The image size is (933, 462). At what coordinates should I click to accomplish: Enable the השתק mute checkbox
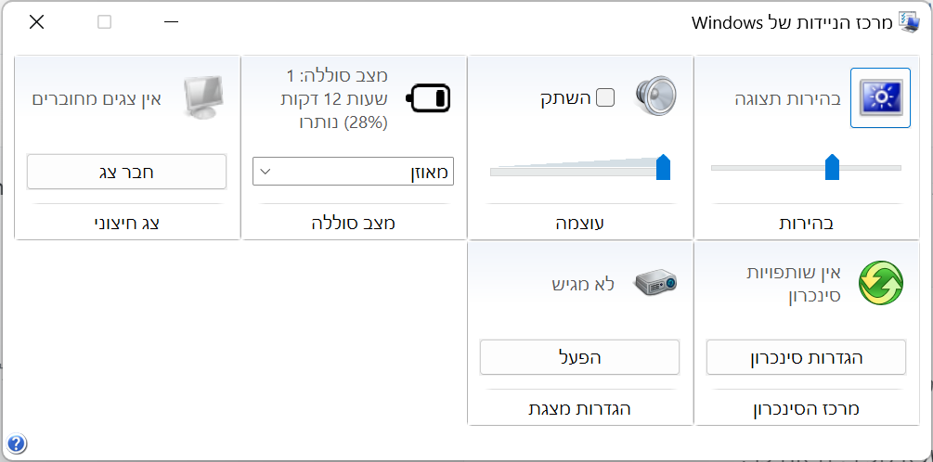(x=605, y=97)
